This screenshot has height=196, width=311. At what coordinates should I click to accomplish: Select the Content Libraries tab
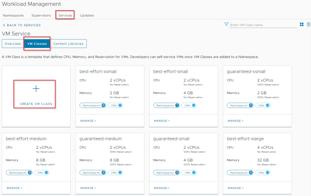[68, 43]
